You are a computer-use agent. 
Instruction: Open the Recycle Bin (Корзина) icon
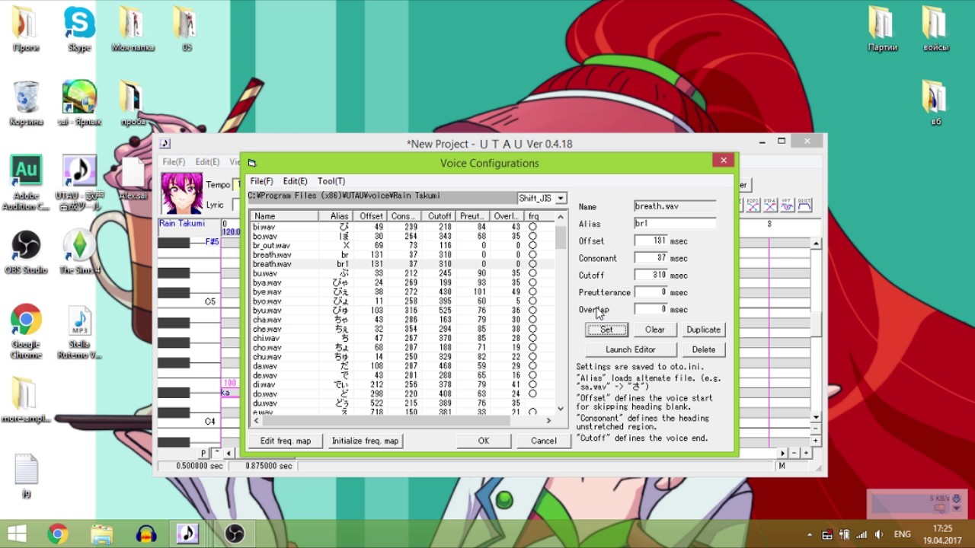coord(26,104)
